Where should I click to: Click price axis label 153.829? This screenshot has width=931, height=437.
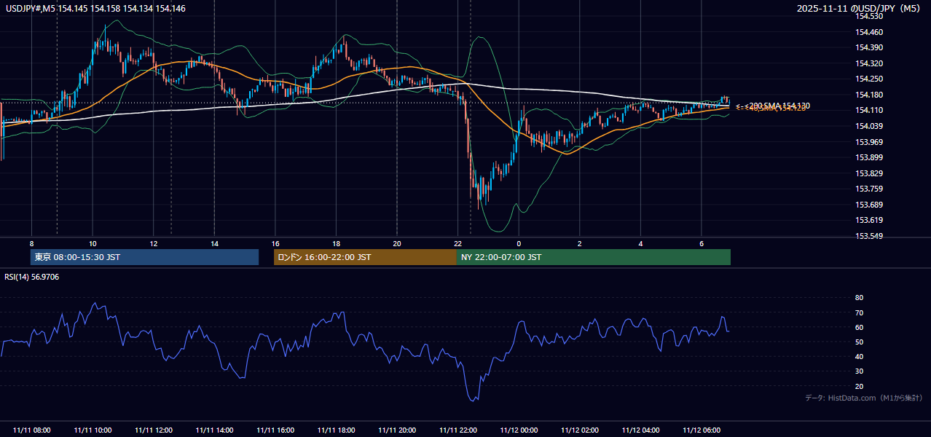click(x=869, y=173)
